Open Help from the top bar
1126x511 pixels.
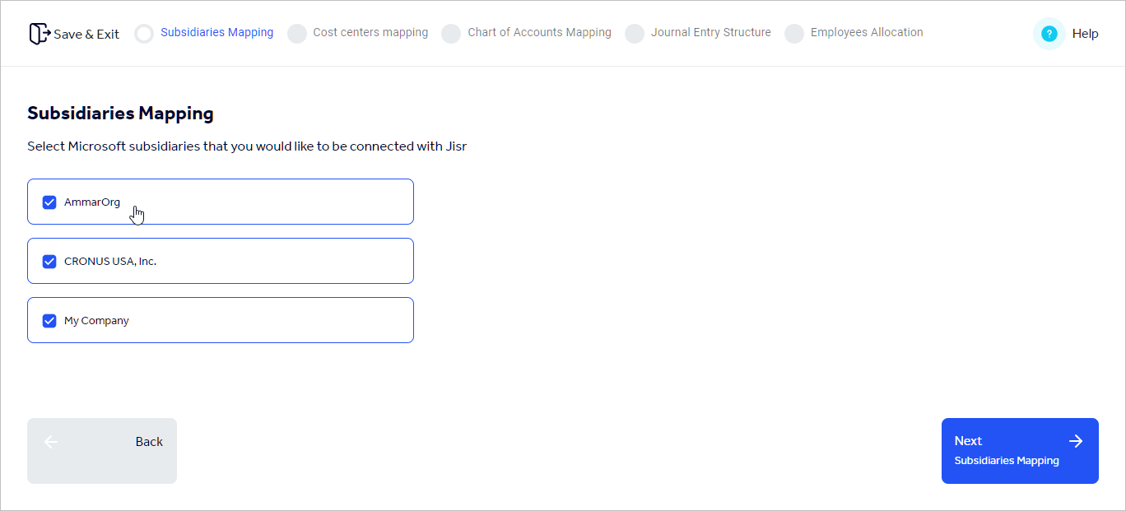tap(1085, 34)
